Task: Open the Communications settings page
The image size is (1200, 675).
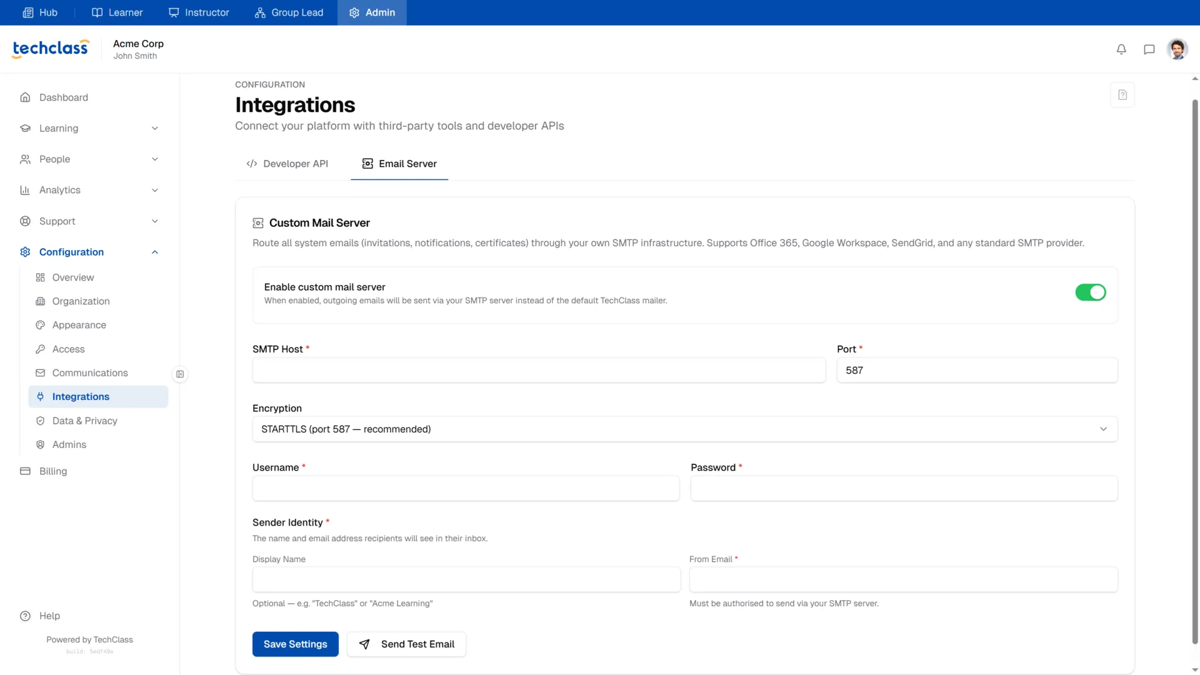Action: coord(98,373)
